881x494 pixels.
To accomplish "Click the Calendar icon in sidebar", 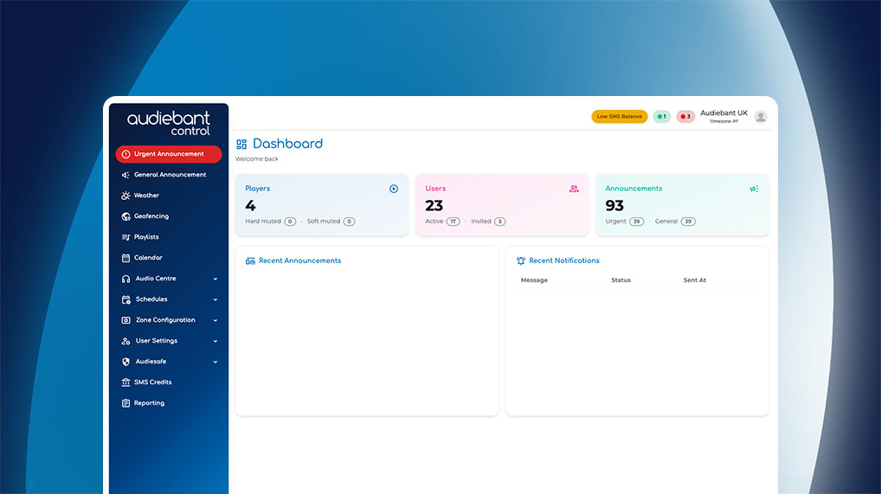I will (125, 258).
